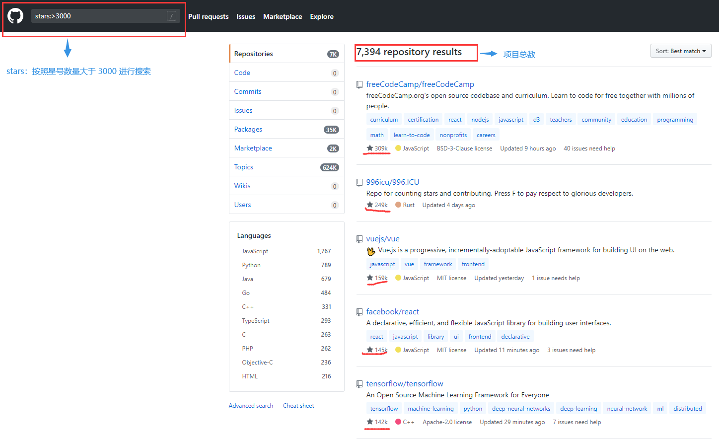Click the star icon next to 249k
The height and width of the screenshot is (439, 719).
(x=370, y=205)
